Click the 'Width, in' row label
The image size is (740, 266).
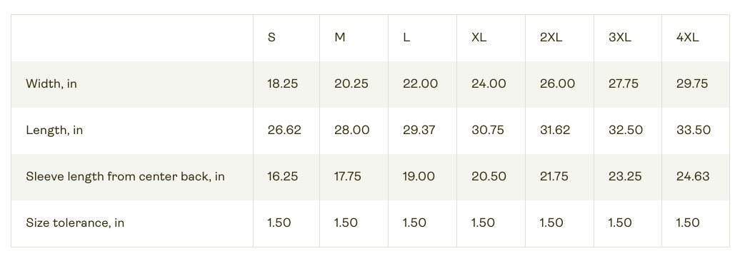[x=51, y=84]
